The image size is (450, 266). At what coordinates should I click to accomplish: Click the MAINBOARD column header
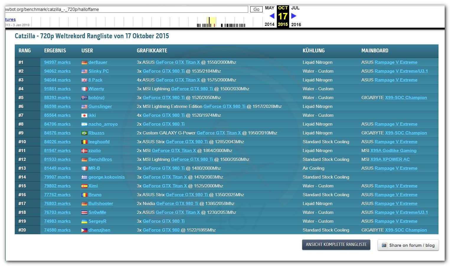tap(375, 51)
